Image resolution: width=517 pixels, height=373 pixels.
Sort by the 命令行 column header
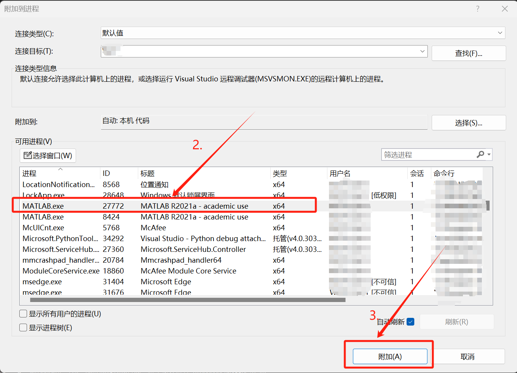(x=457, y=173)
